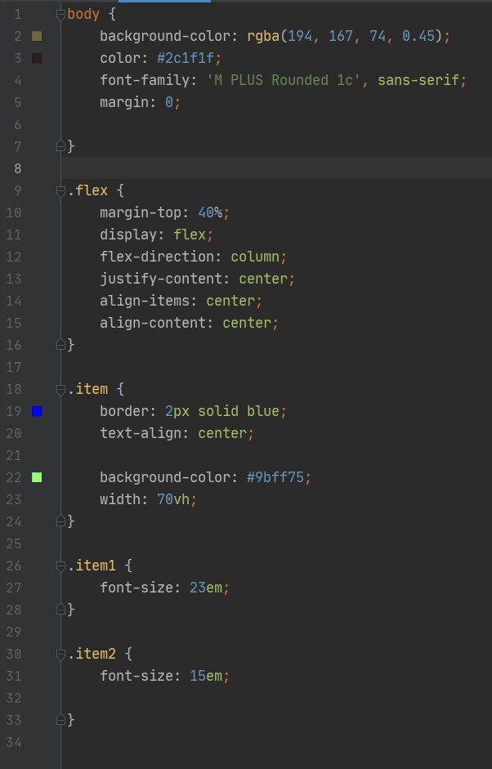Click line number 21 in the gutter

tap(14, 455)
